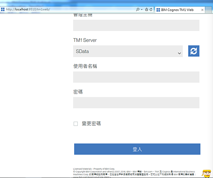Focus the 使用者名稱 username input field
This screenshot has height=178, width=213.
click(x=136, y=77)
